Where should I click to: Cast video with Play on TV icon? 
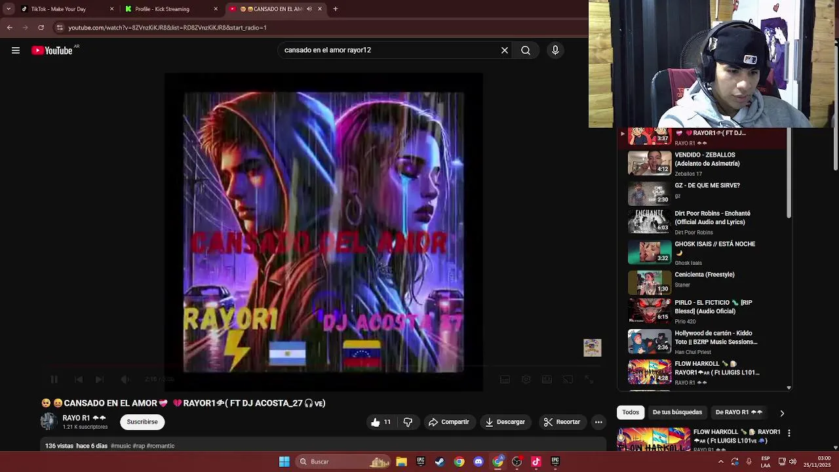[568, 380]
